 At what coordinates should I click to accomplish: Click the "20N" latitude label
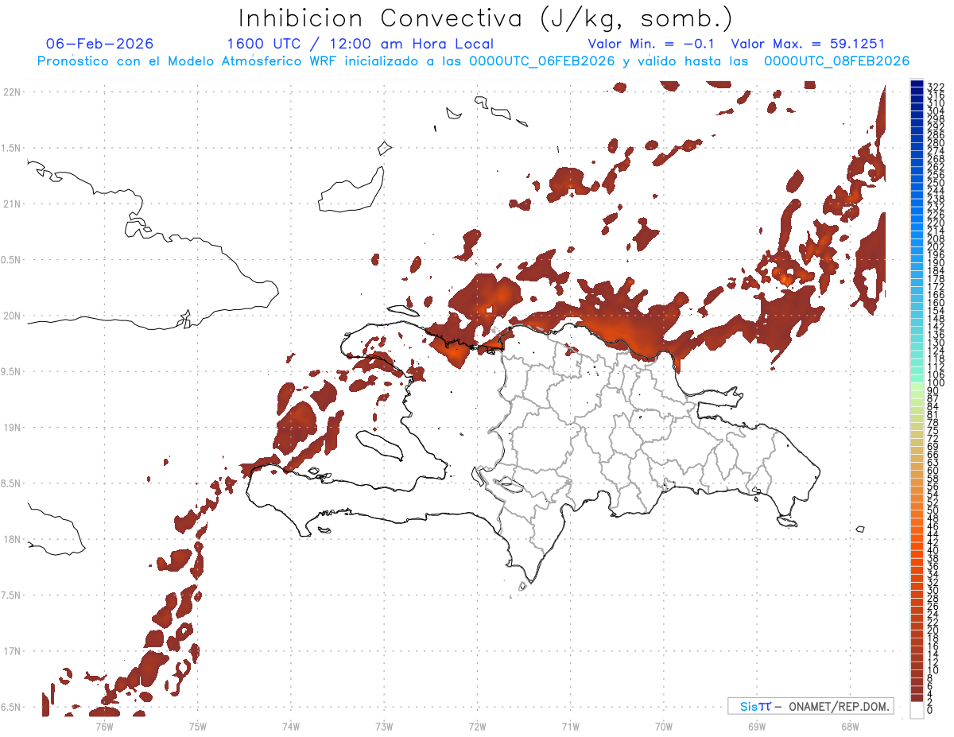(12, 316)
